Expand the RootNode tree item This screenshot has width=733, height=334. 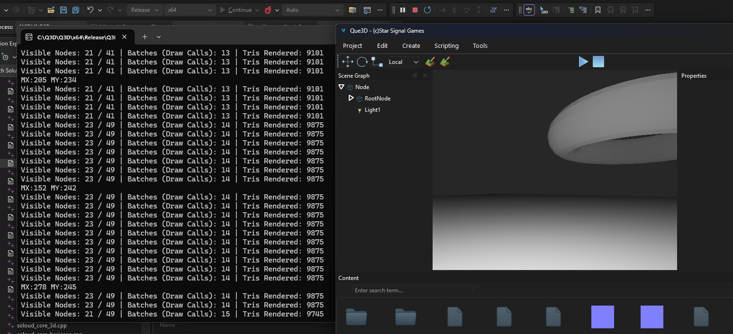351,98
